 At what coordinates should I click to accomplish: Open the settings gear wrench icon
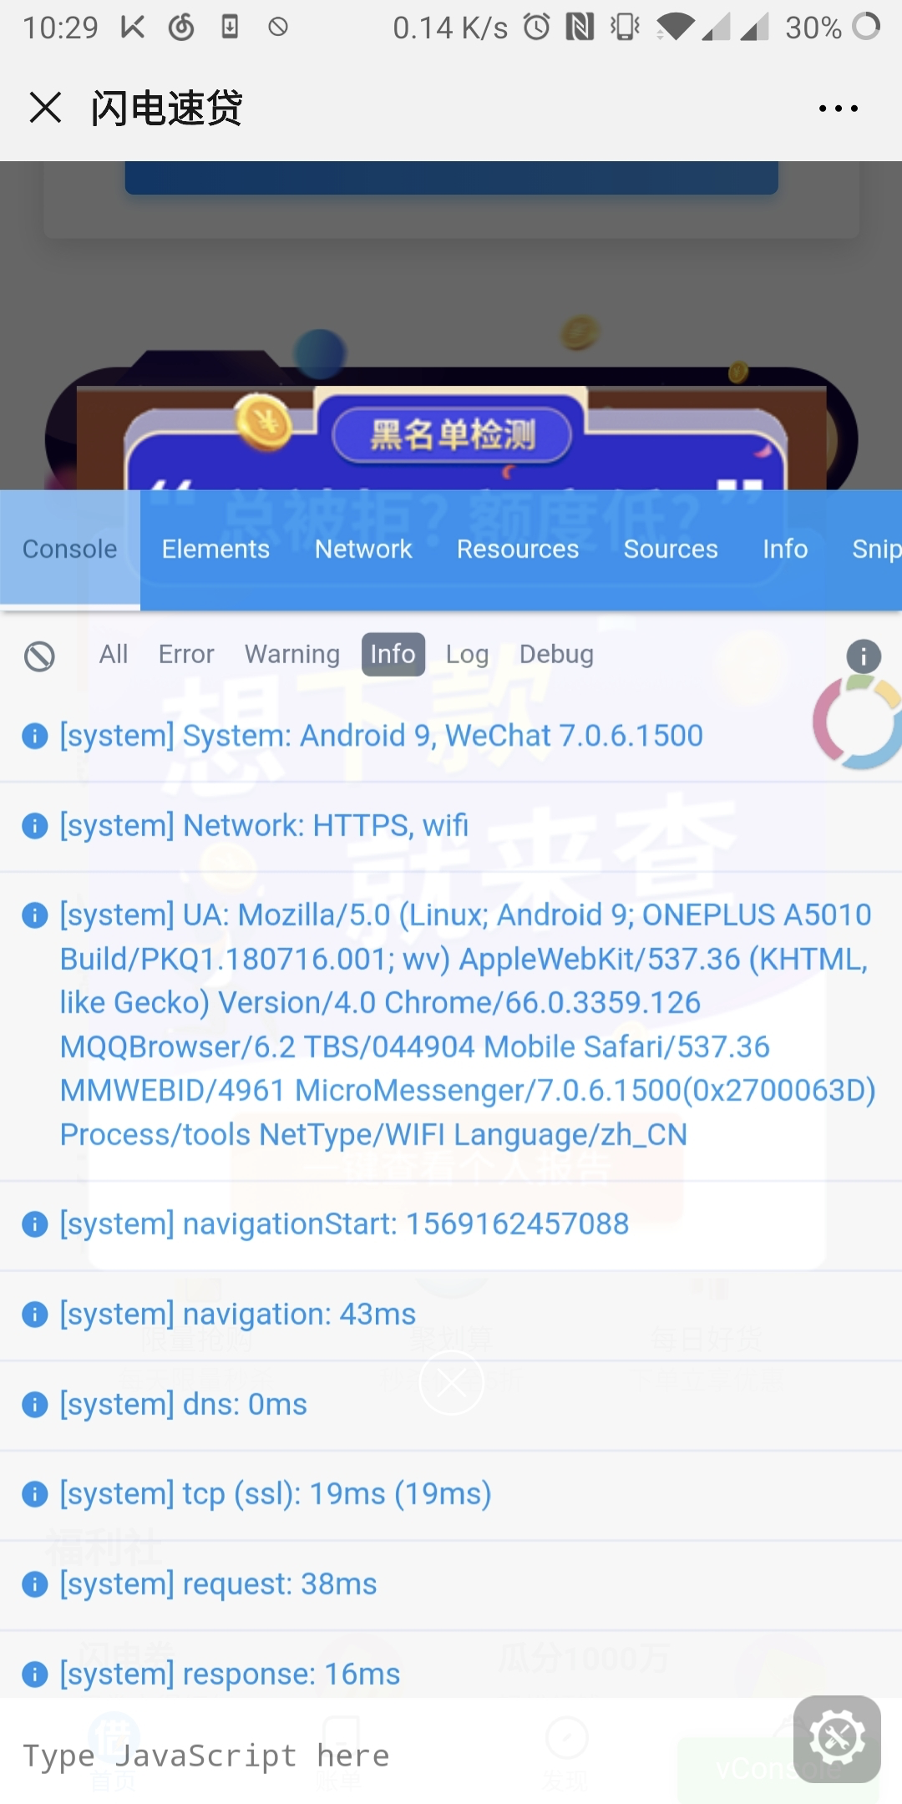pyautogui.click(x=837, y=1739)
